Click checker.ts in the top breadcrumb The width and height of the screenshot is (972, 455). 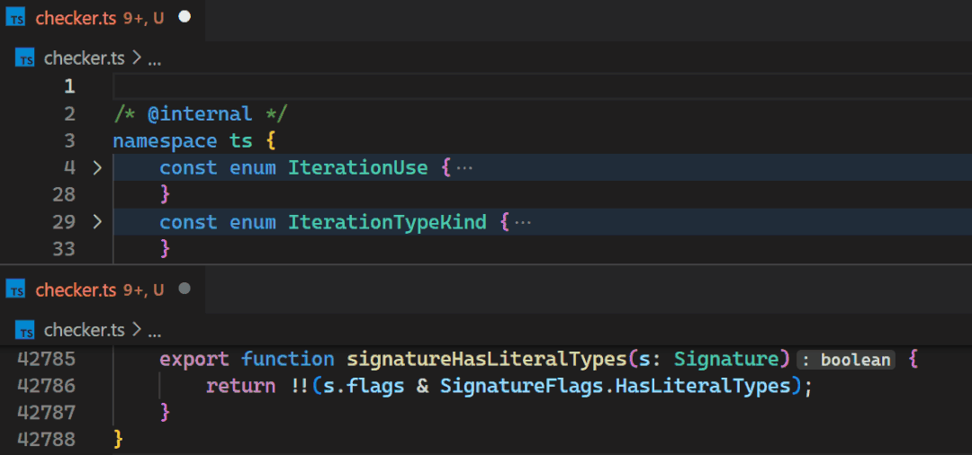85,59
